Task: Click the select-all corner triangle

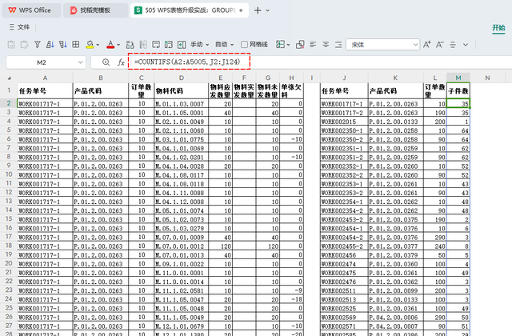Action: [x=10, y=78]
